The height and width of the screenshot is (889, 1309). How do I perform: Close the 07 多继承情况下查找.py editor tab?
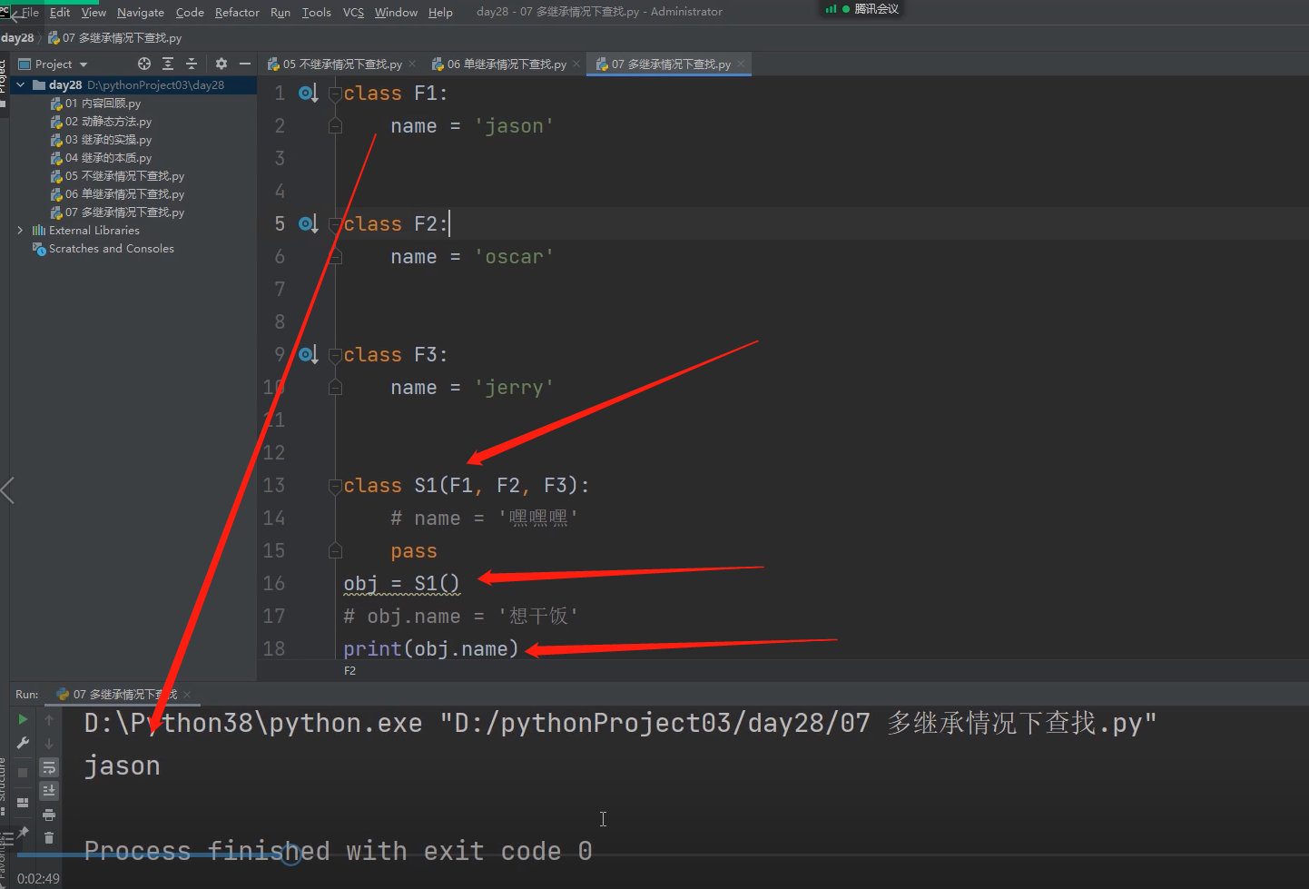coord(741,64)
